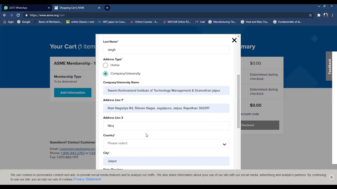Screen dimensions: 337x189
Task: Open the Fundamentals of di... bookmark
Action: 287,22
